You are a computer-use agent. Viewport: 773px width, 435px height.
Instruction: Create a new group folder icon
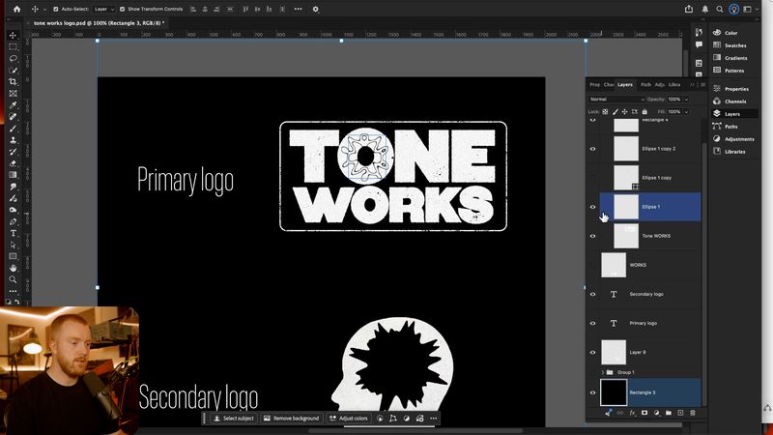pos(669,413)
